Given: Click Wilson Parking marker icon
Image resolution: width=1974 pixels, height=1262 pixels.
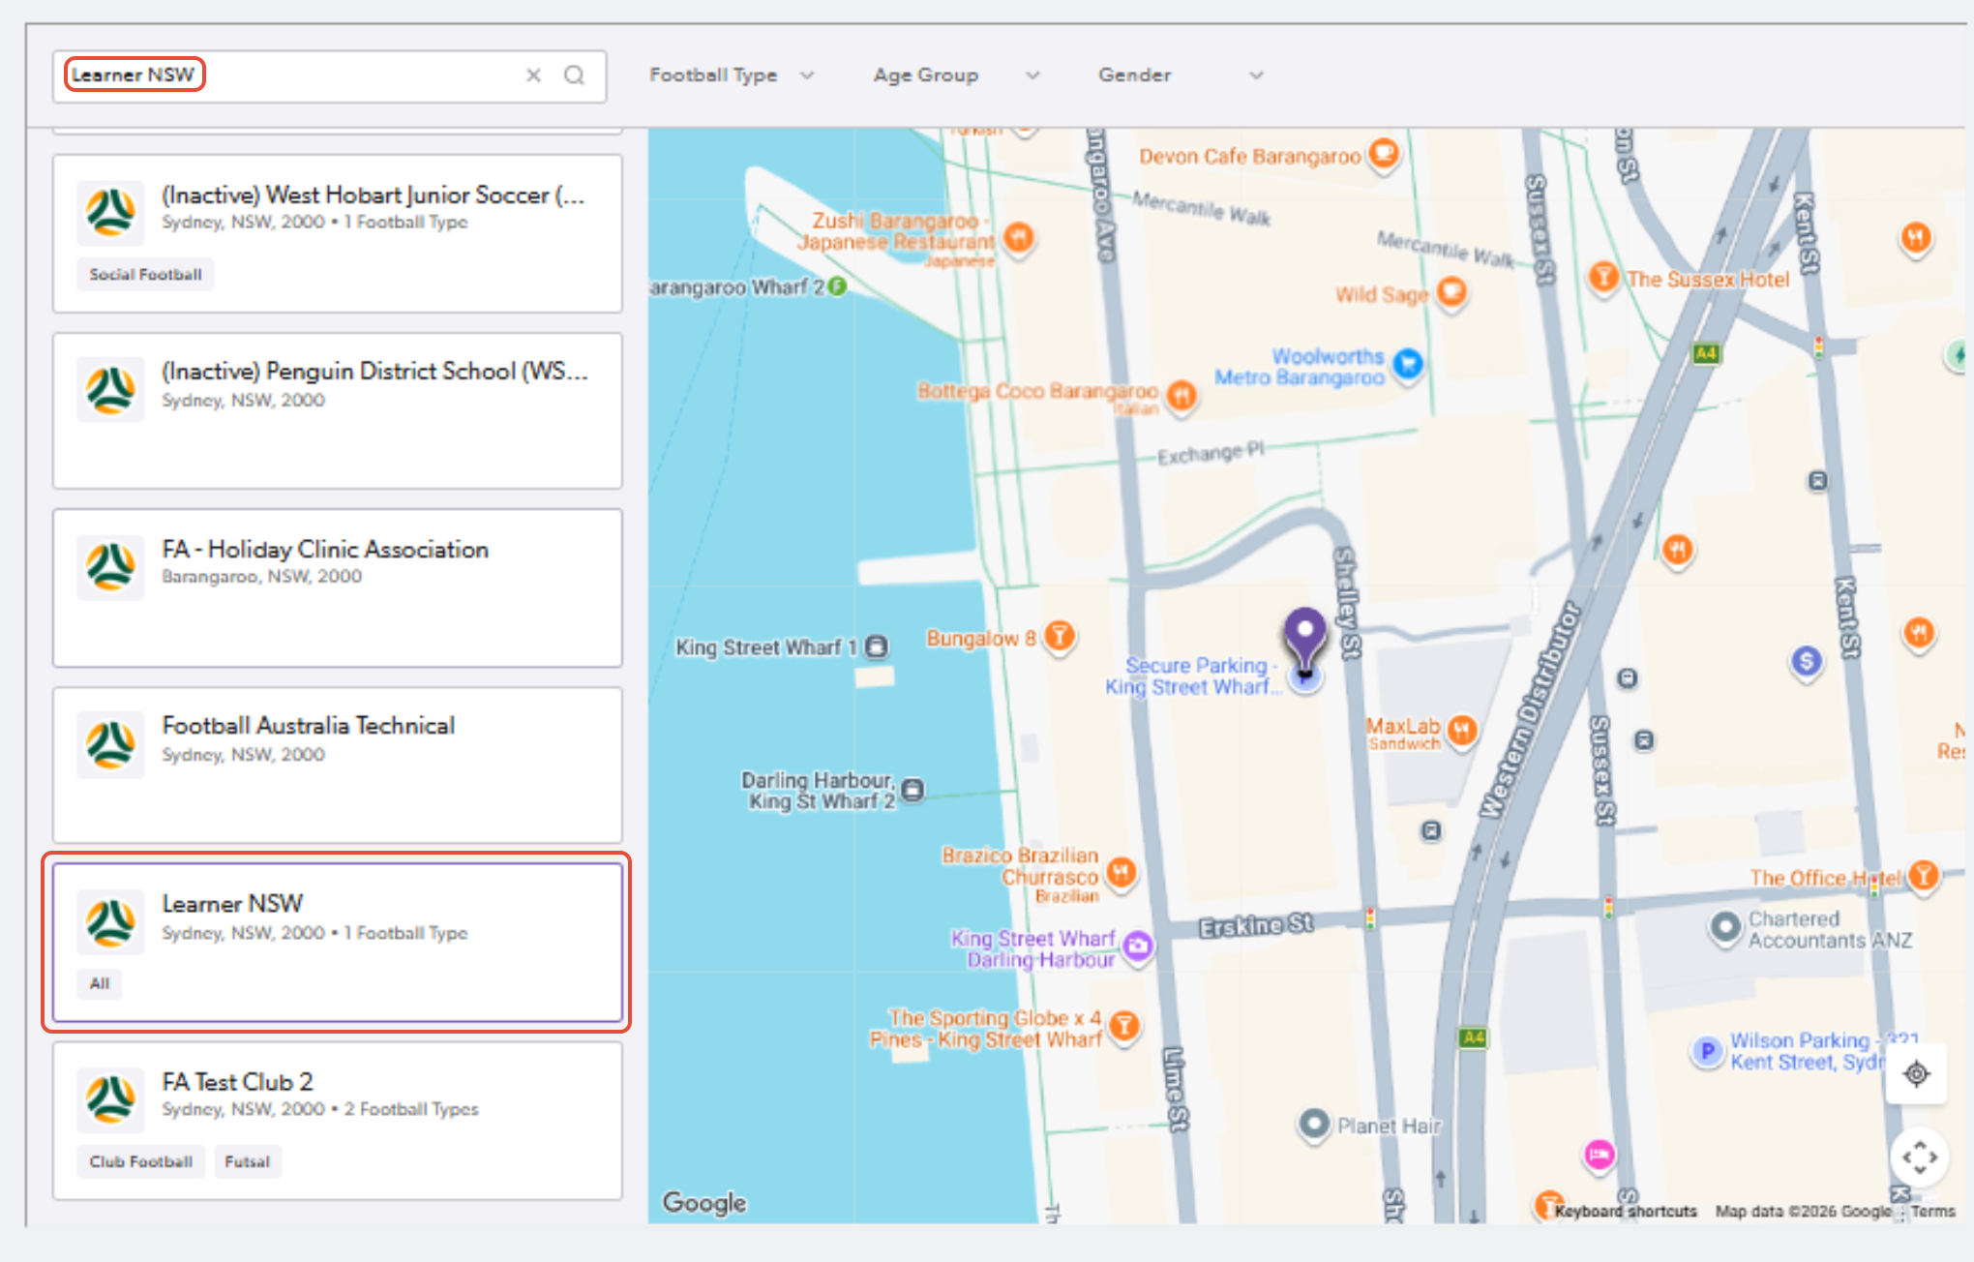Looking at the screenshot, I should pyautogui.click(x=1708, y=1051).
